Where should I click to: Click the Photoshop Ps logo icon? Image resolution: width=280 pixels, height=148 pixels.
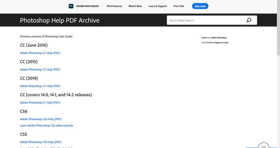71,6
